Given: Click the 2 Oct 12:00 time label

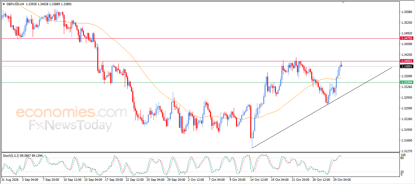Looking at the screenshot, I should pos(197,179).
